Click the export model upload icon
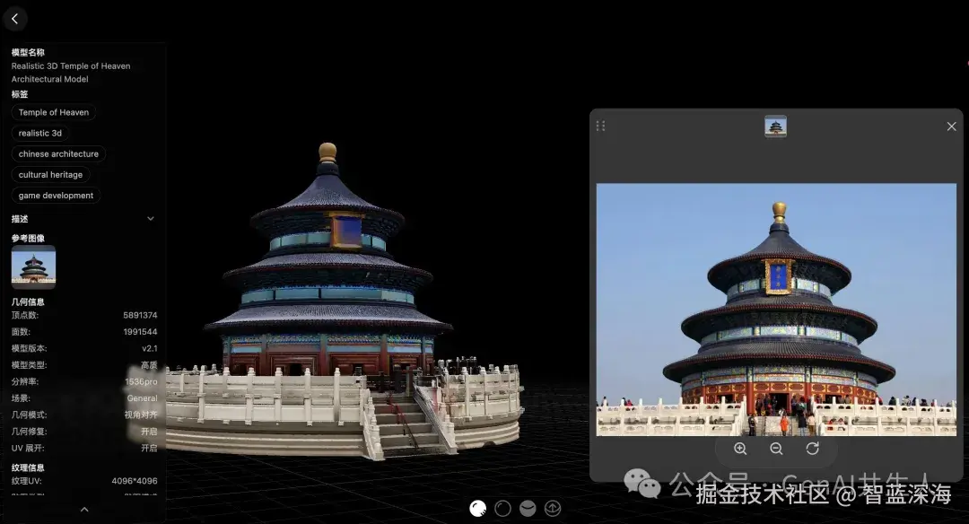 [552, 508]
